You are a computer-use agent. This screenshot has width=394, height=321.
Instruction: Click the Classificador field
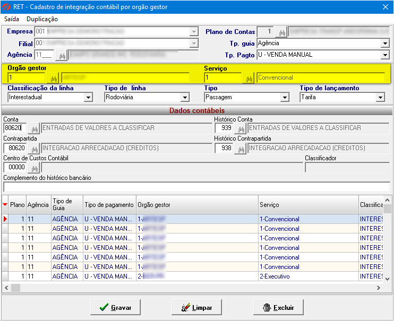pos(347,167)
